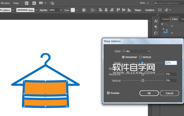Open Adobe Stock via St icon
184x116 pixels.
click(x=34, y=3)
